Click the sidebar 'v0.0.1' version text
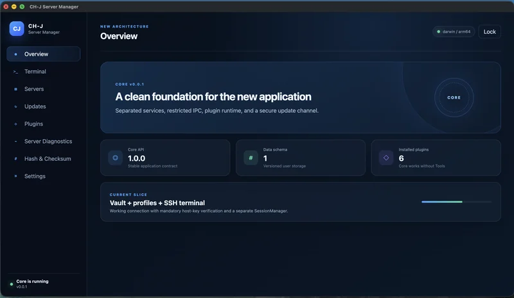This screenshot has width=514, height=298. (22, 287)
